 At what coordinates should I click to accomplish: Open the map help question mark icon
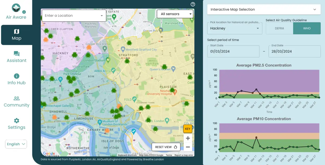tap(193, 4)
